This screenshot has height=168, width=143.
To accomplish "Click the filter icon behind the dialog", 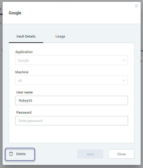I will pyautogui.click(x=2, y=50).
